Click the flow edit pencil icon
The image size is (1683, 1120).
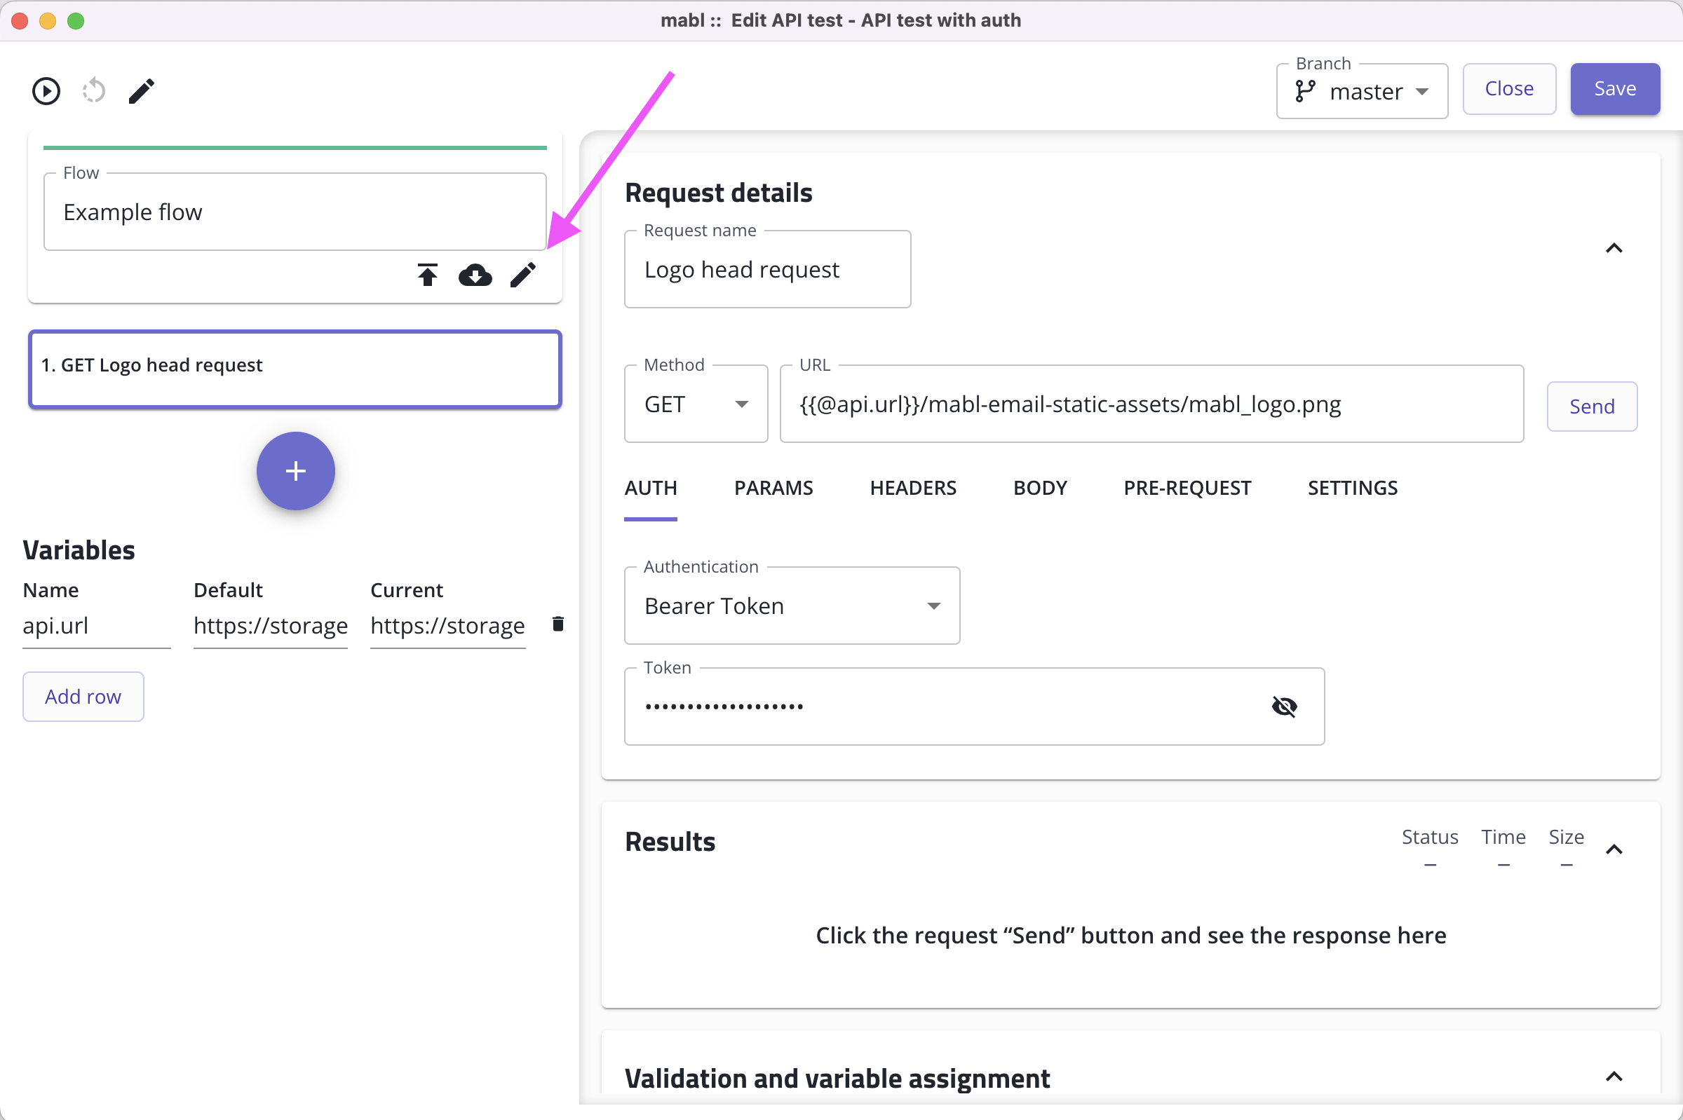[x=523, y=274]
